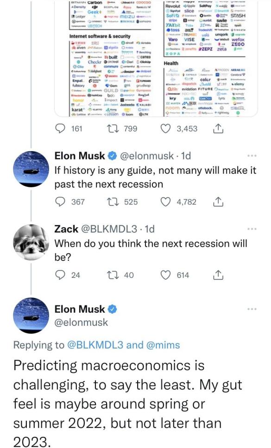Open more options on Elon's first reply

coord(252,156)
